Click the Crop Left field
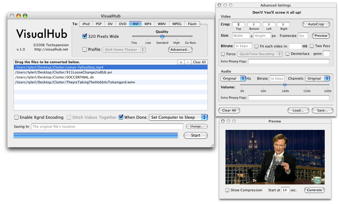This screenshot has width=339, height=204. pos(269,24)
